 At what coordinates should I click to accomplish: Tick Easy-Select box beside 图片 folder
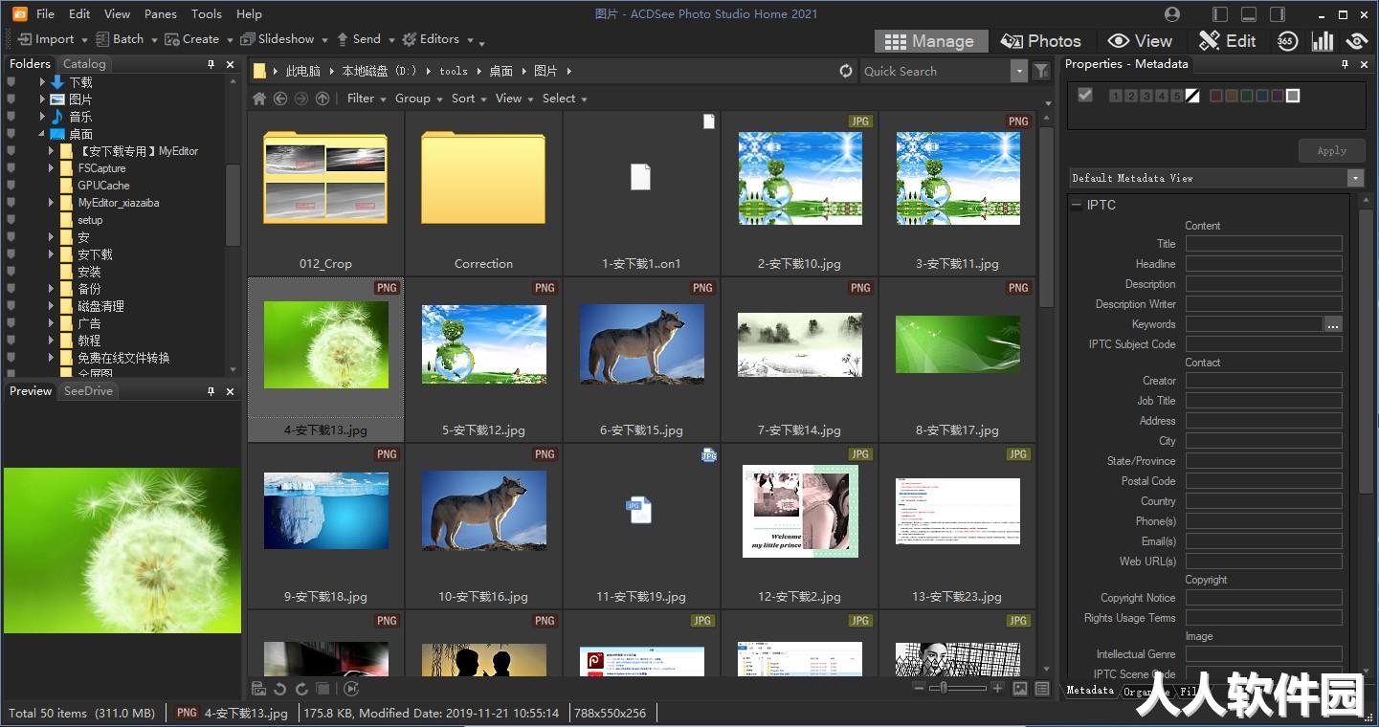(11, 99)
